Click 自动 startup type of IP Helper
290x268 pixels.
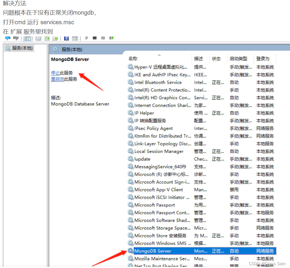point(234,113)
